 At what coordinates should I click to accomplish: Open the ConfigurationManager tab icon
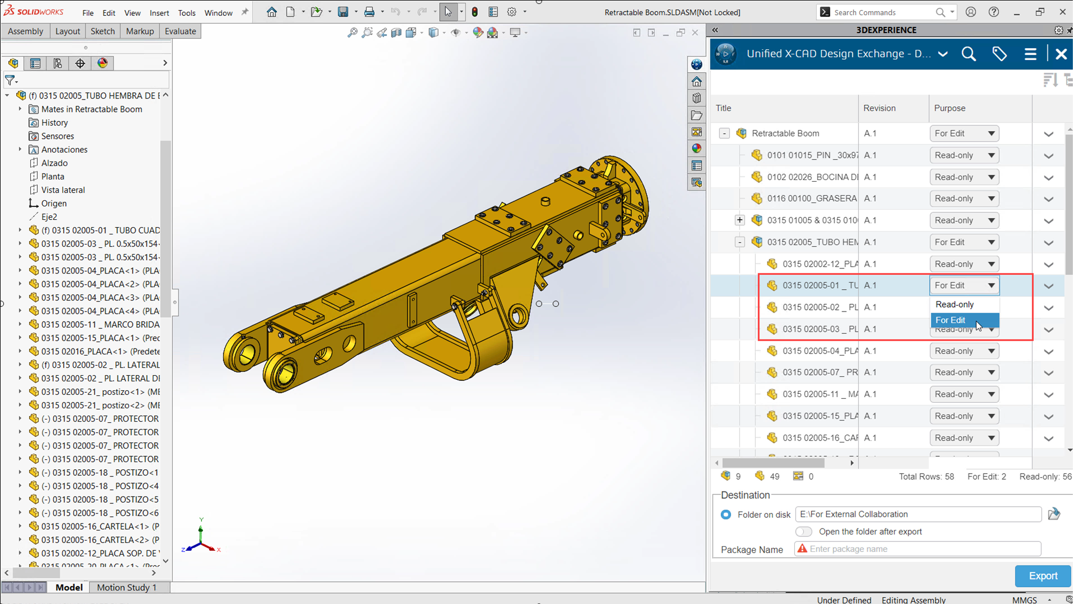58,63
